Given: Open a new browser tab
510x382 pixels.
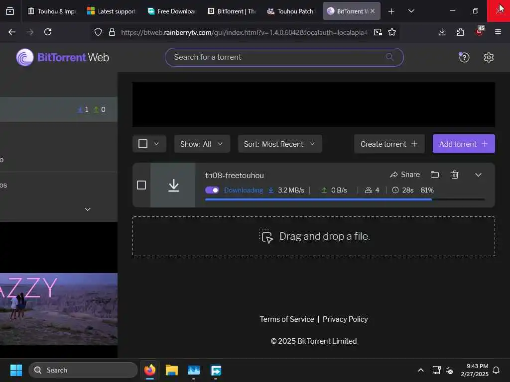Looking at the screenshot, I should coord(391,11).
